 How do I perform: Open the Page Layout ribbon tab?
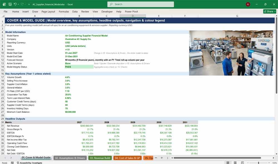click(48, 11)
